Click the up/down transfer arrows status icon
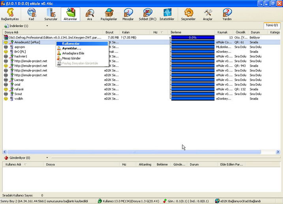The image size is (283, 204). point(165,201)
